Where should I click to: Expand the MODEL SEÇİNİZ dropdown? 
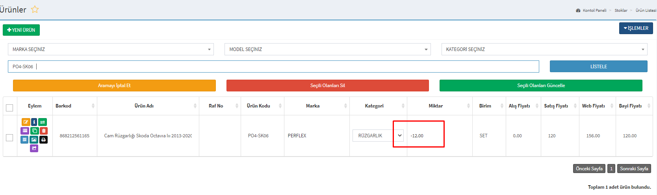click(327, 49)
